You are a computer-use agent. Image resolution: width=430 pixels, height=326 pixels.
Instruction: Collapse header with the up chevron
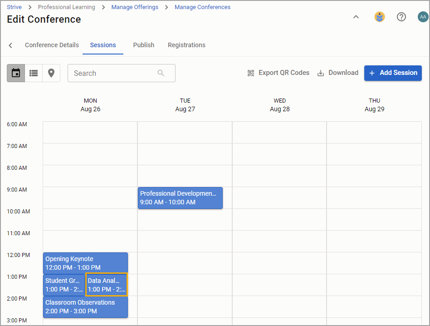[x=356, y=17]
